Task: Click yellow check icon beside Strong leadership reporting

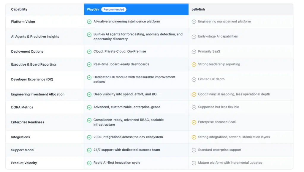Action: click(194, 64)
